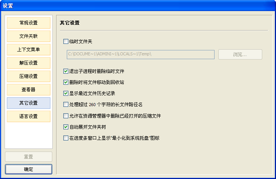This screenshot has width=276, height=179.
Task: Switch to 文件关联 settings
Action: tap(29, 36)
